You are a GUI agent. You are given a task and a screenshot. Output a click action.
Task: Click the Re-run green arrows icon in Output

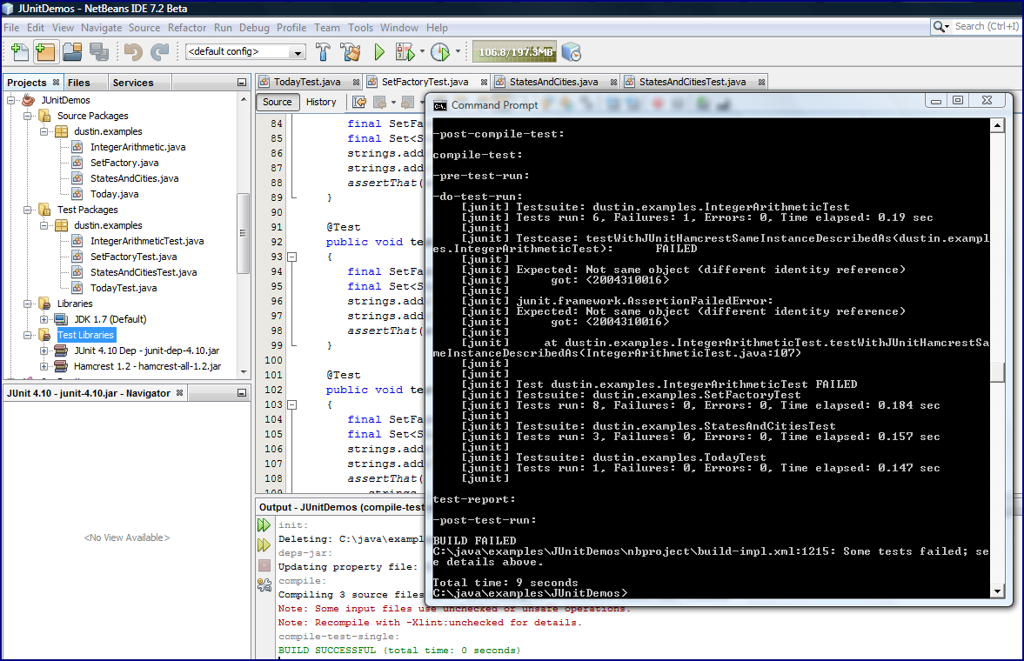[x=264, y=524]
